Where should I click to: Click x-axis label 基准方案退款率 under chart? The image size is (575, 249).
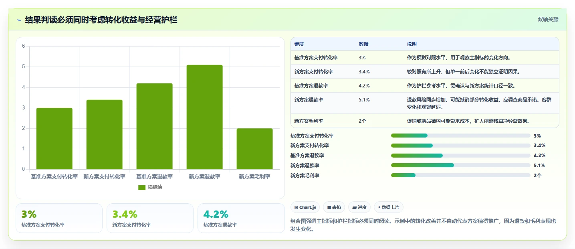(x=155, y=176)
